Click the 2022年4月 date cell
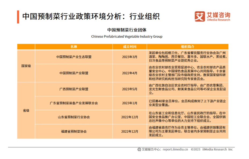Screen dimensions: 249x159 [x=129, y=73]
